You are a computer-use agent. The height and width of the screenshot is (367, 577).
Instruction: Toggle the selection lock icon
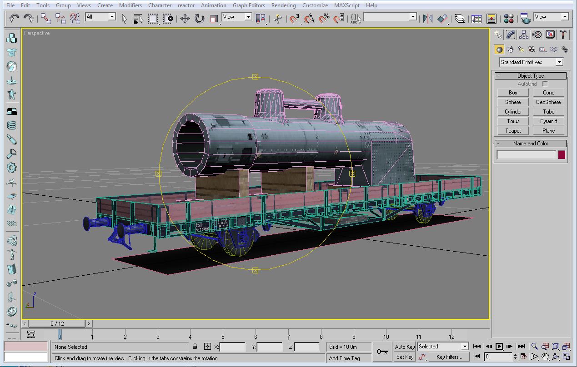[195, 347]
